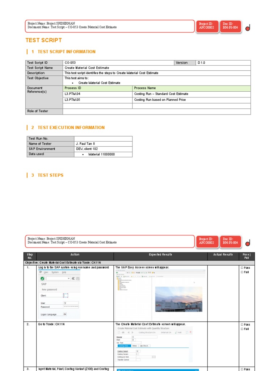Click the factory photo in SAP Easy Access image

[179, 299]
